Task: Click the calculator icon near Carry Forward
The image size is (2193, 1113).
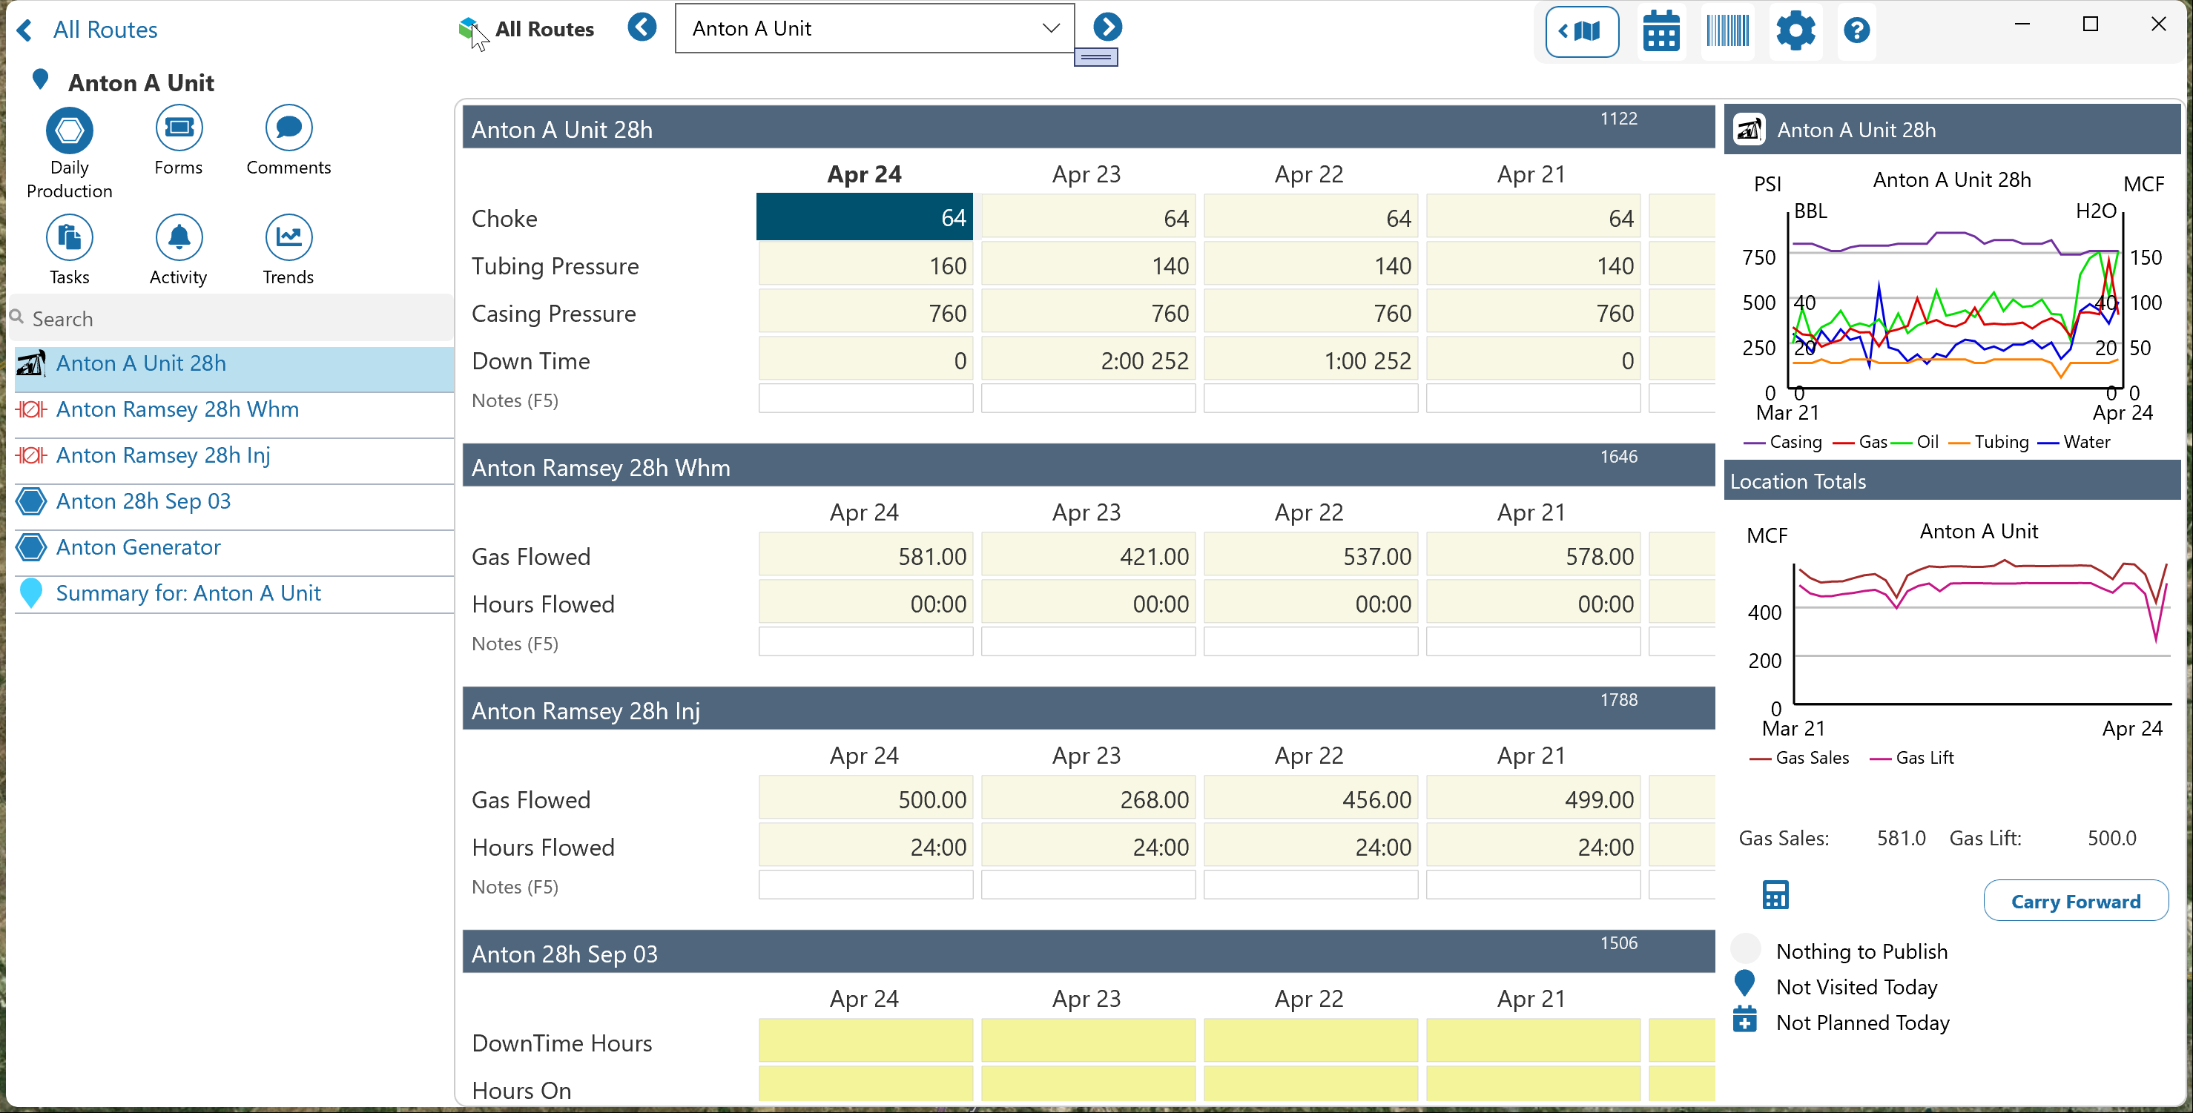Action: (x=1775, y=895)
